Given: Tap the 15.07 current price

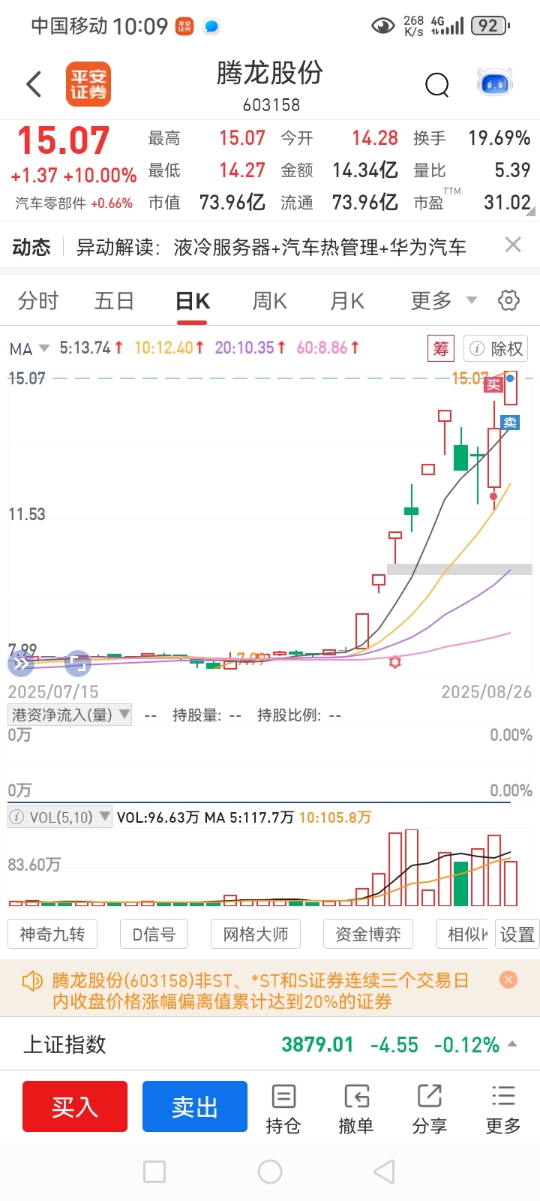Looking at the screenshot, I should pyautogui.click(x=64, y=141).
